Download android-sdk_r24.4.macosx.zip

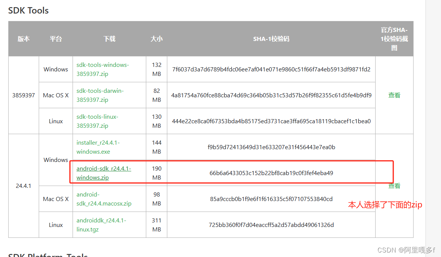point(104,199)
